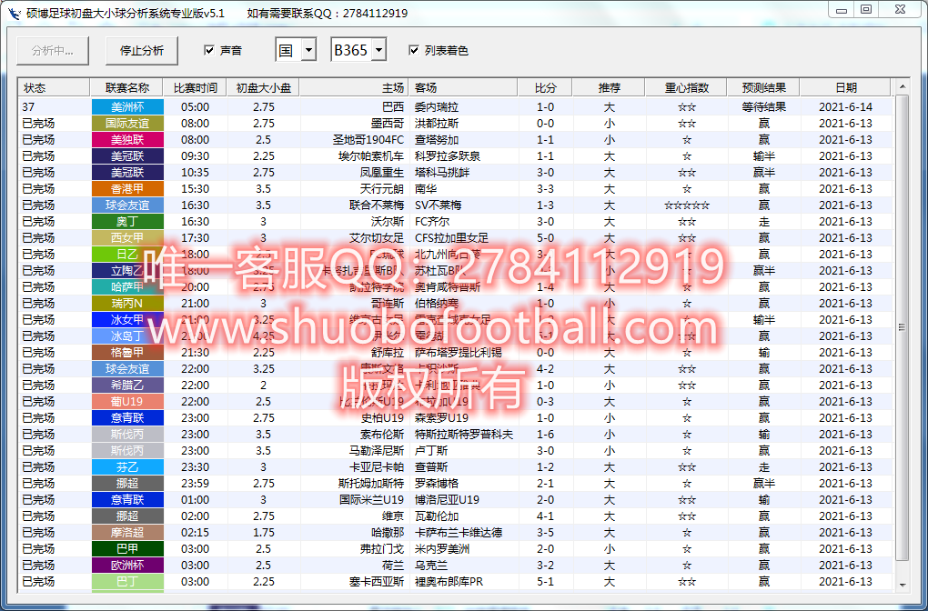This screenshot has width=928, height=611.
Task: Click the 分析中 (analyzing) button
Action: pyautogui.click(x=51, y=51)
